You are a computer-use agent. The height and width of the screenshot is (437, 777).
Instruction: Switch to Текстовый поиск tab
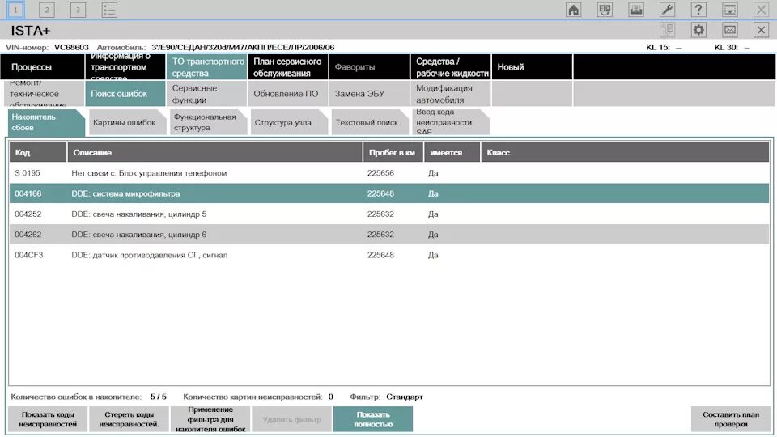[369, 122]
